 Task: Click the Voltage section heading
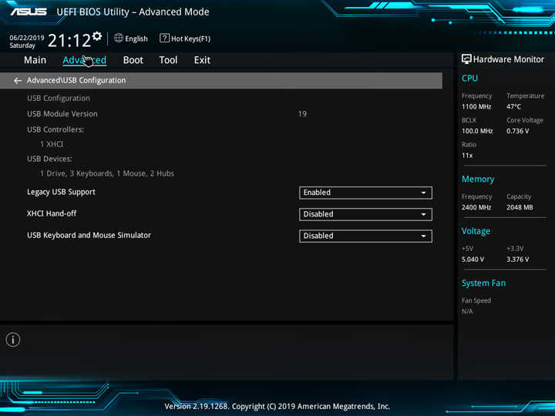tap(476, 231)
